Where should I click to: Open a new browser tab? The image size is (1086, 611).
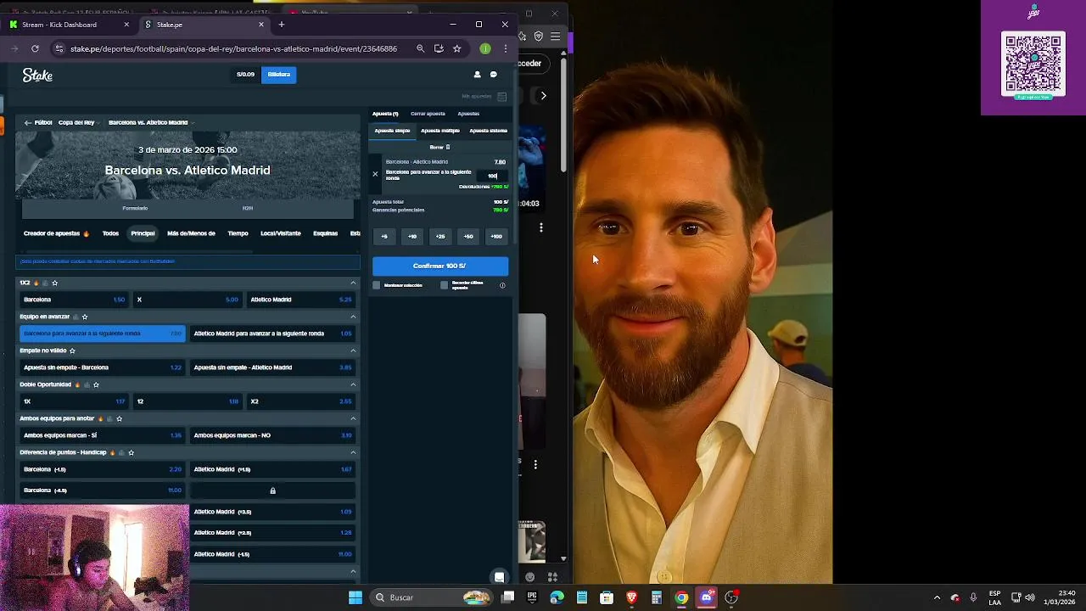(282, 25)
